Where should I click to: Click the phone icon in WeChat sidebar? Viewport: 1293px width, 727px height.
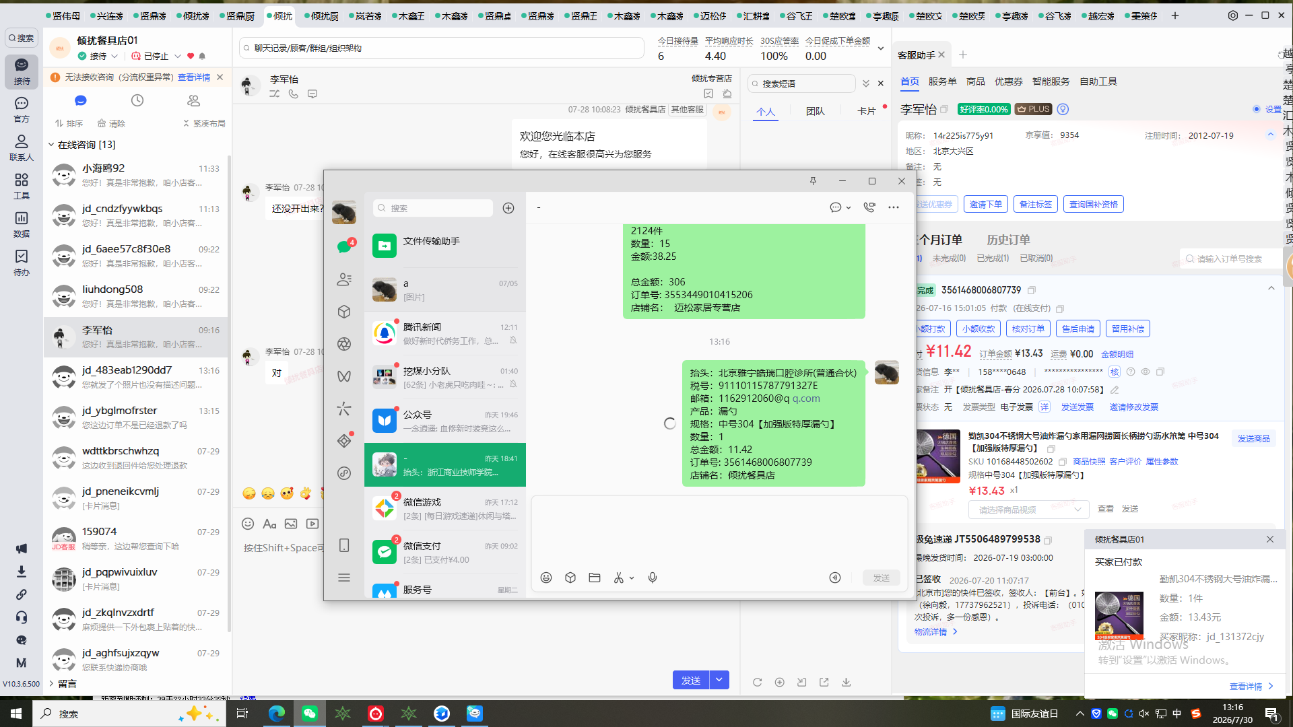pos(344,545)
